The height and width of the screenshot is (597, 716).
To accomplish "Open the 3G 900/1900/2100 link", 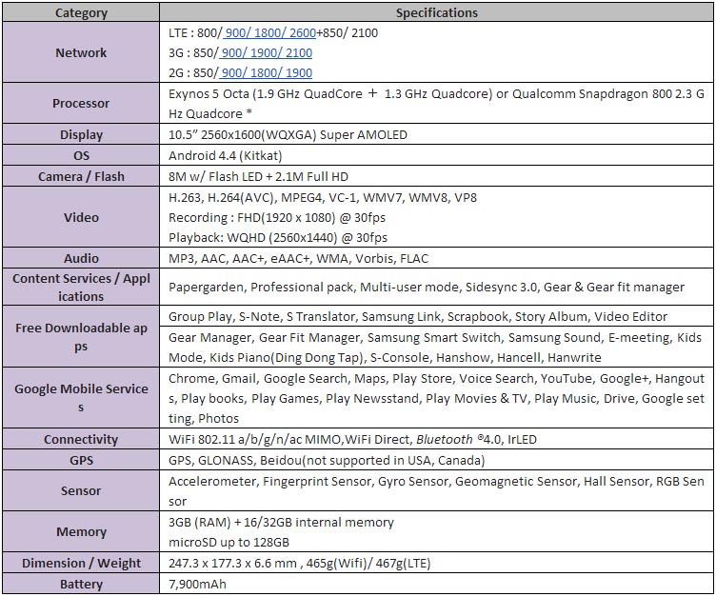I will 266,53.
